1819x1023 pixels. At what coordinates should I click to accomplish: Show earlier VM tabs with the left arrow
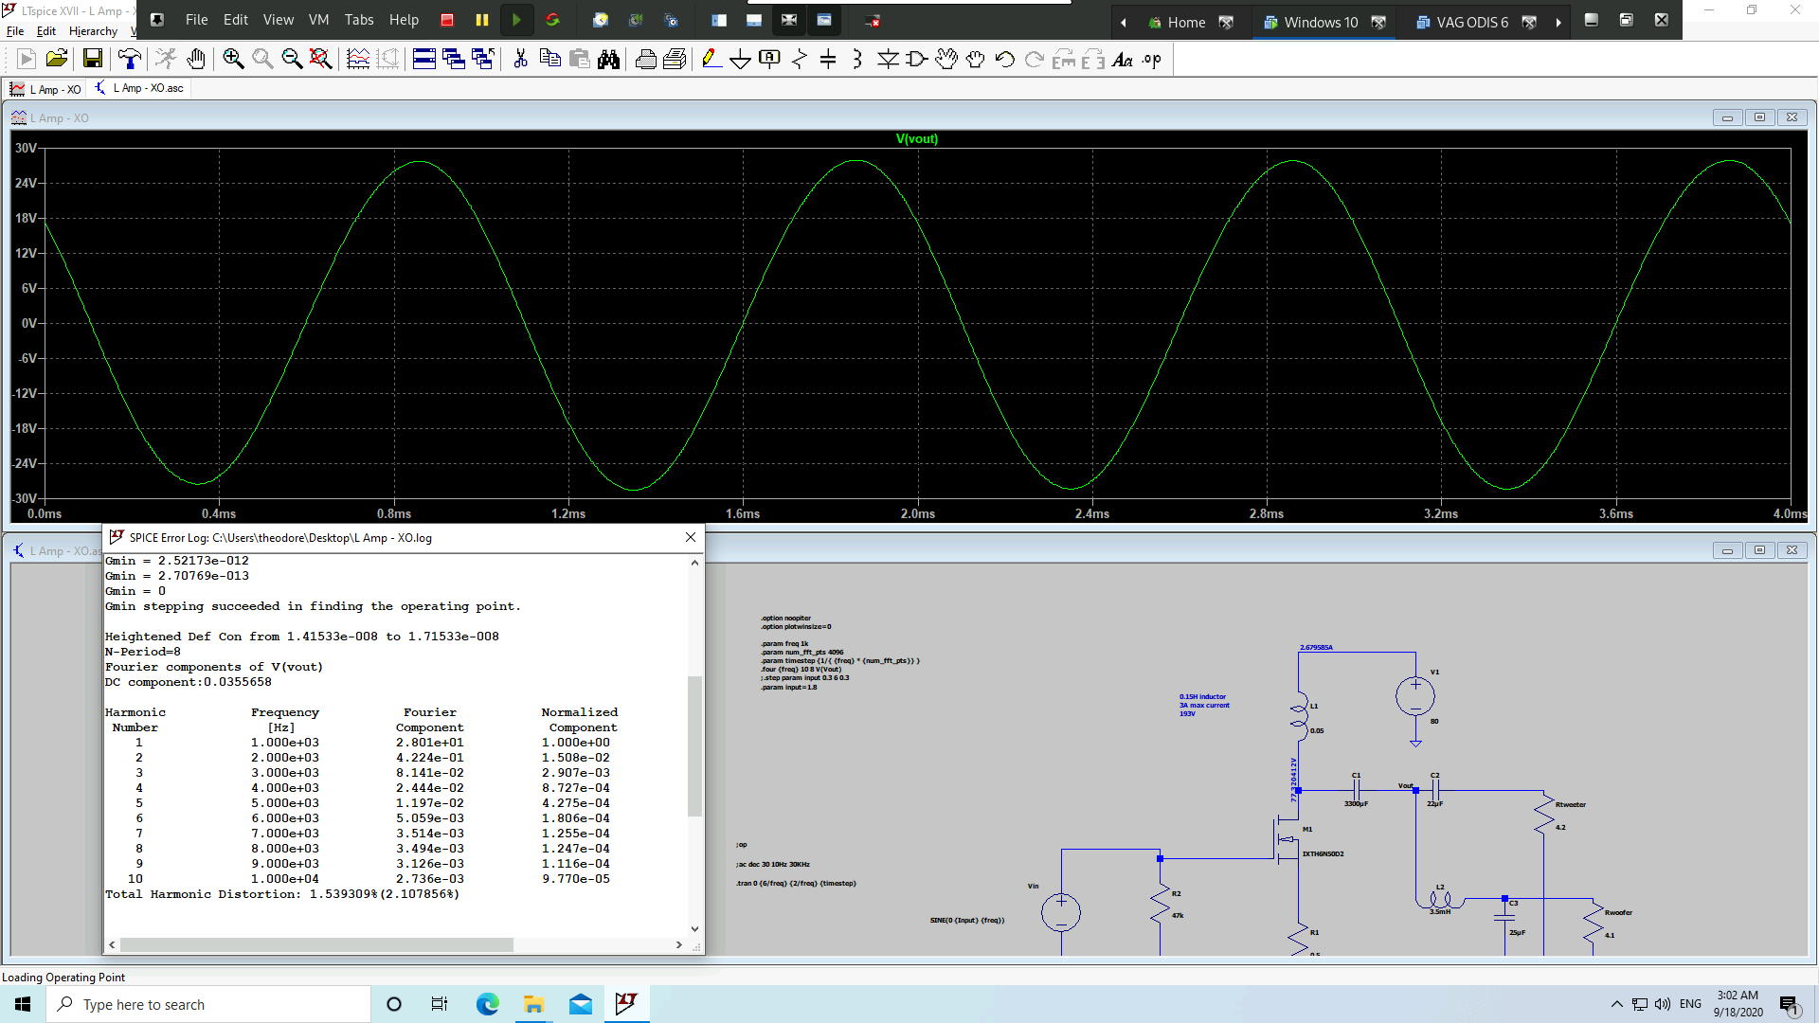pyautogui.click(x=1124, y=22)
